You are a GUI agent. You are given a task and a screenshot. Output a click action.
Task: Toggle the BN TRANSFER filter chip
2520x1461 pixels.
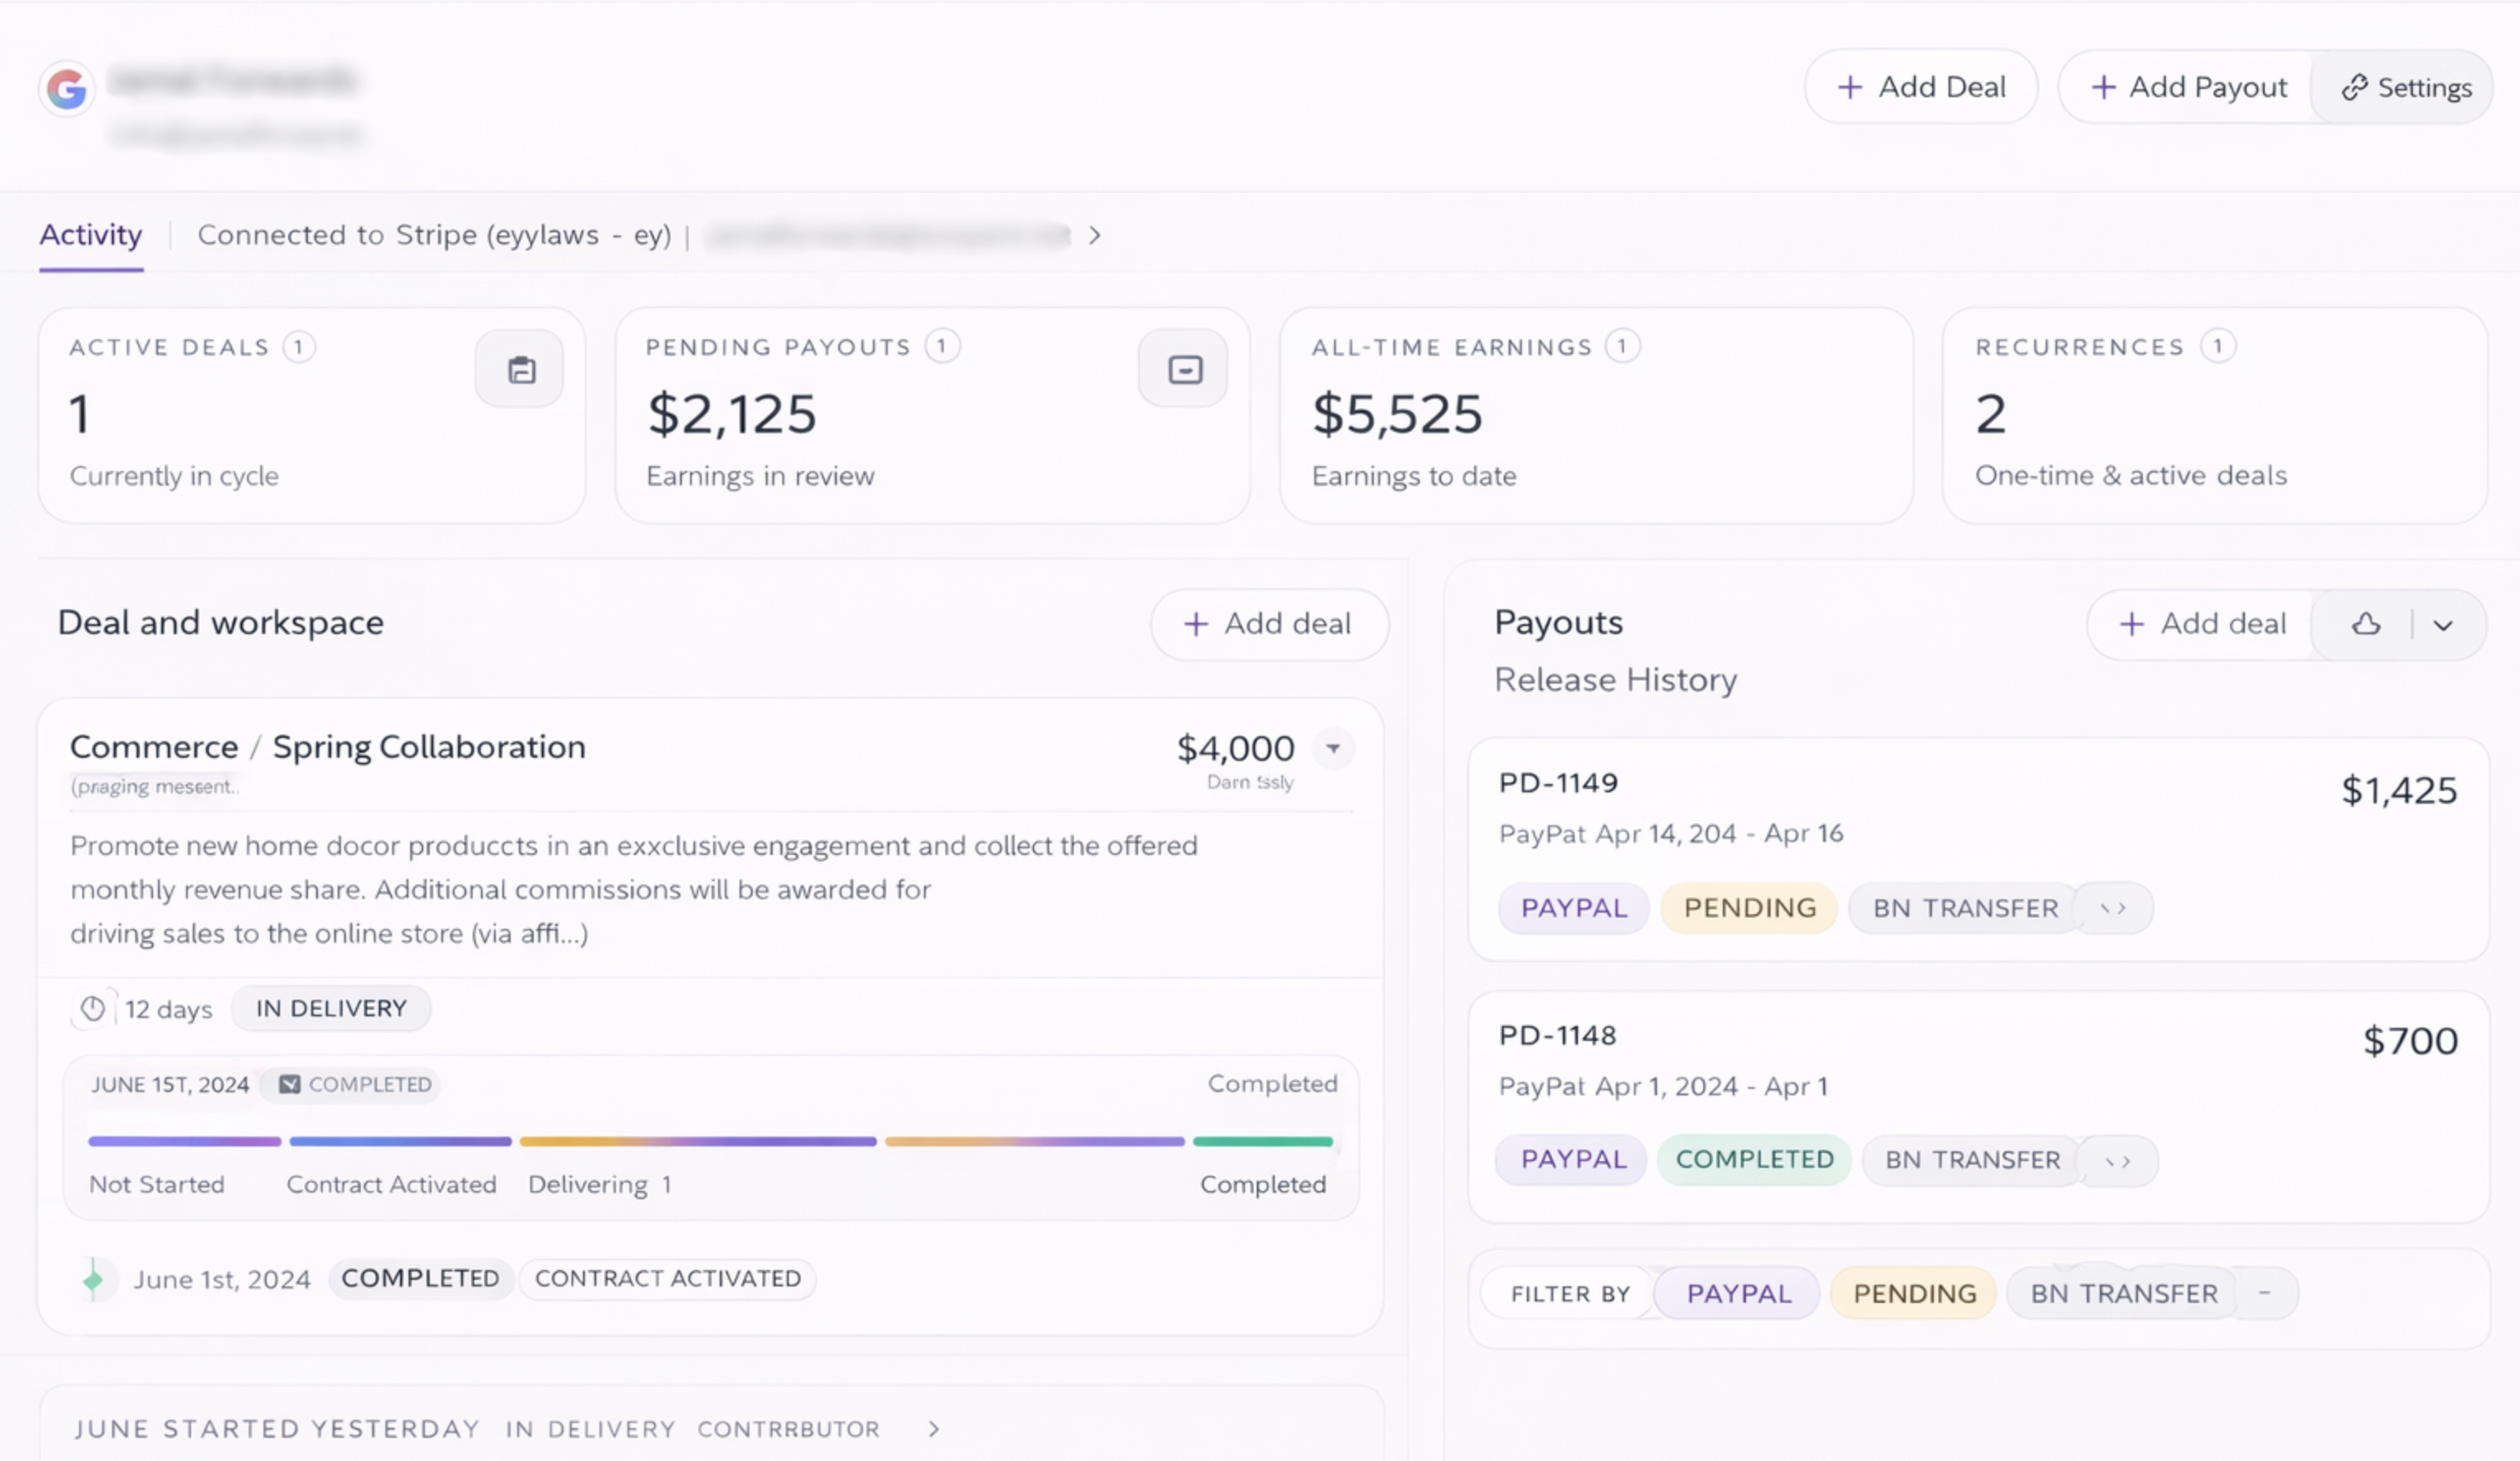pyautogui.click(x=2123, y=1294)
